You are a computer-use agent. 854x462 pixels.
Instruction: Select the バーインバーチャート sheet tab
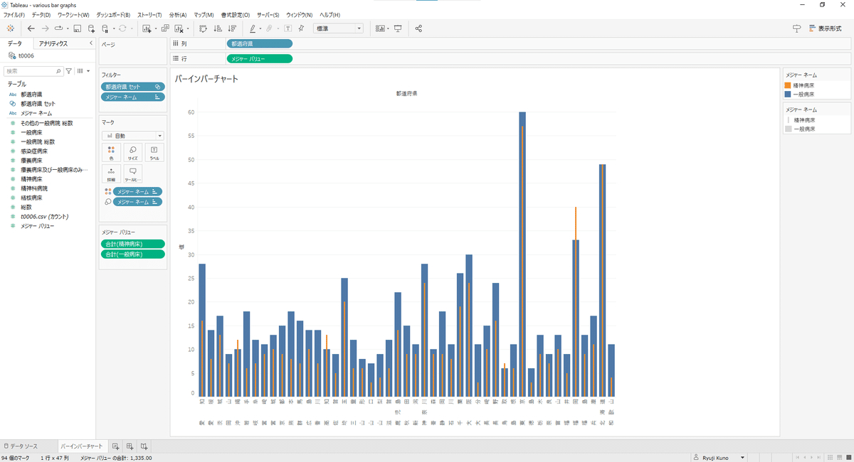[82, 446]
